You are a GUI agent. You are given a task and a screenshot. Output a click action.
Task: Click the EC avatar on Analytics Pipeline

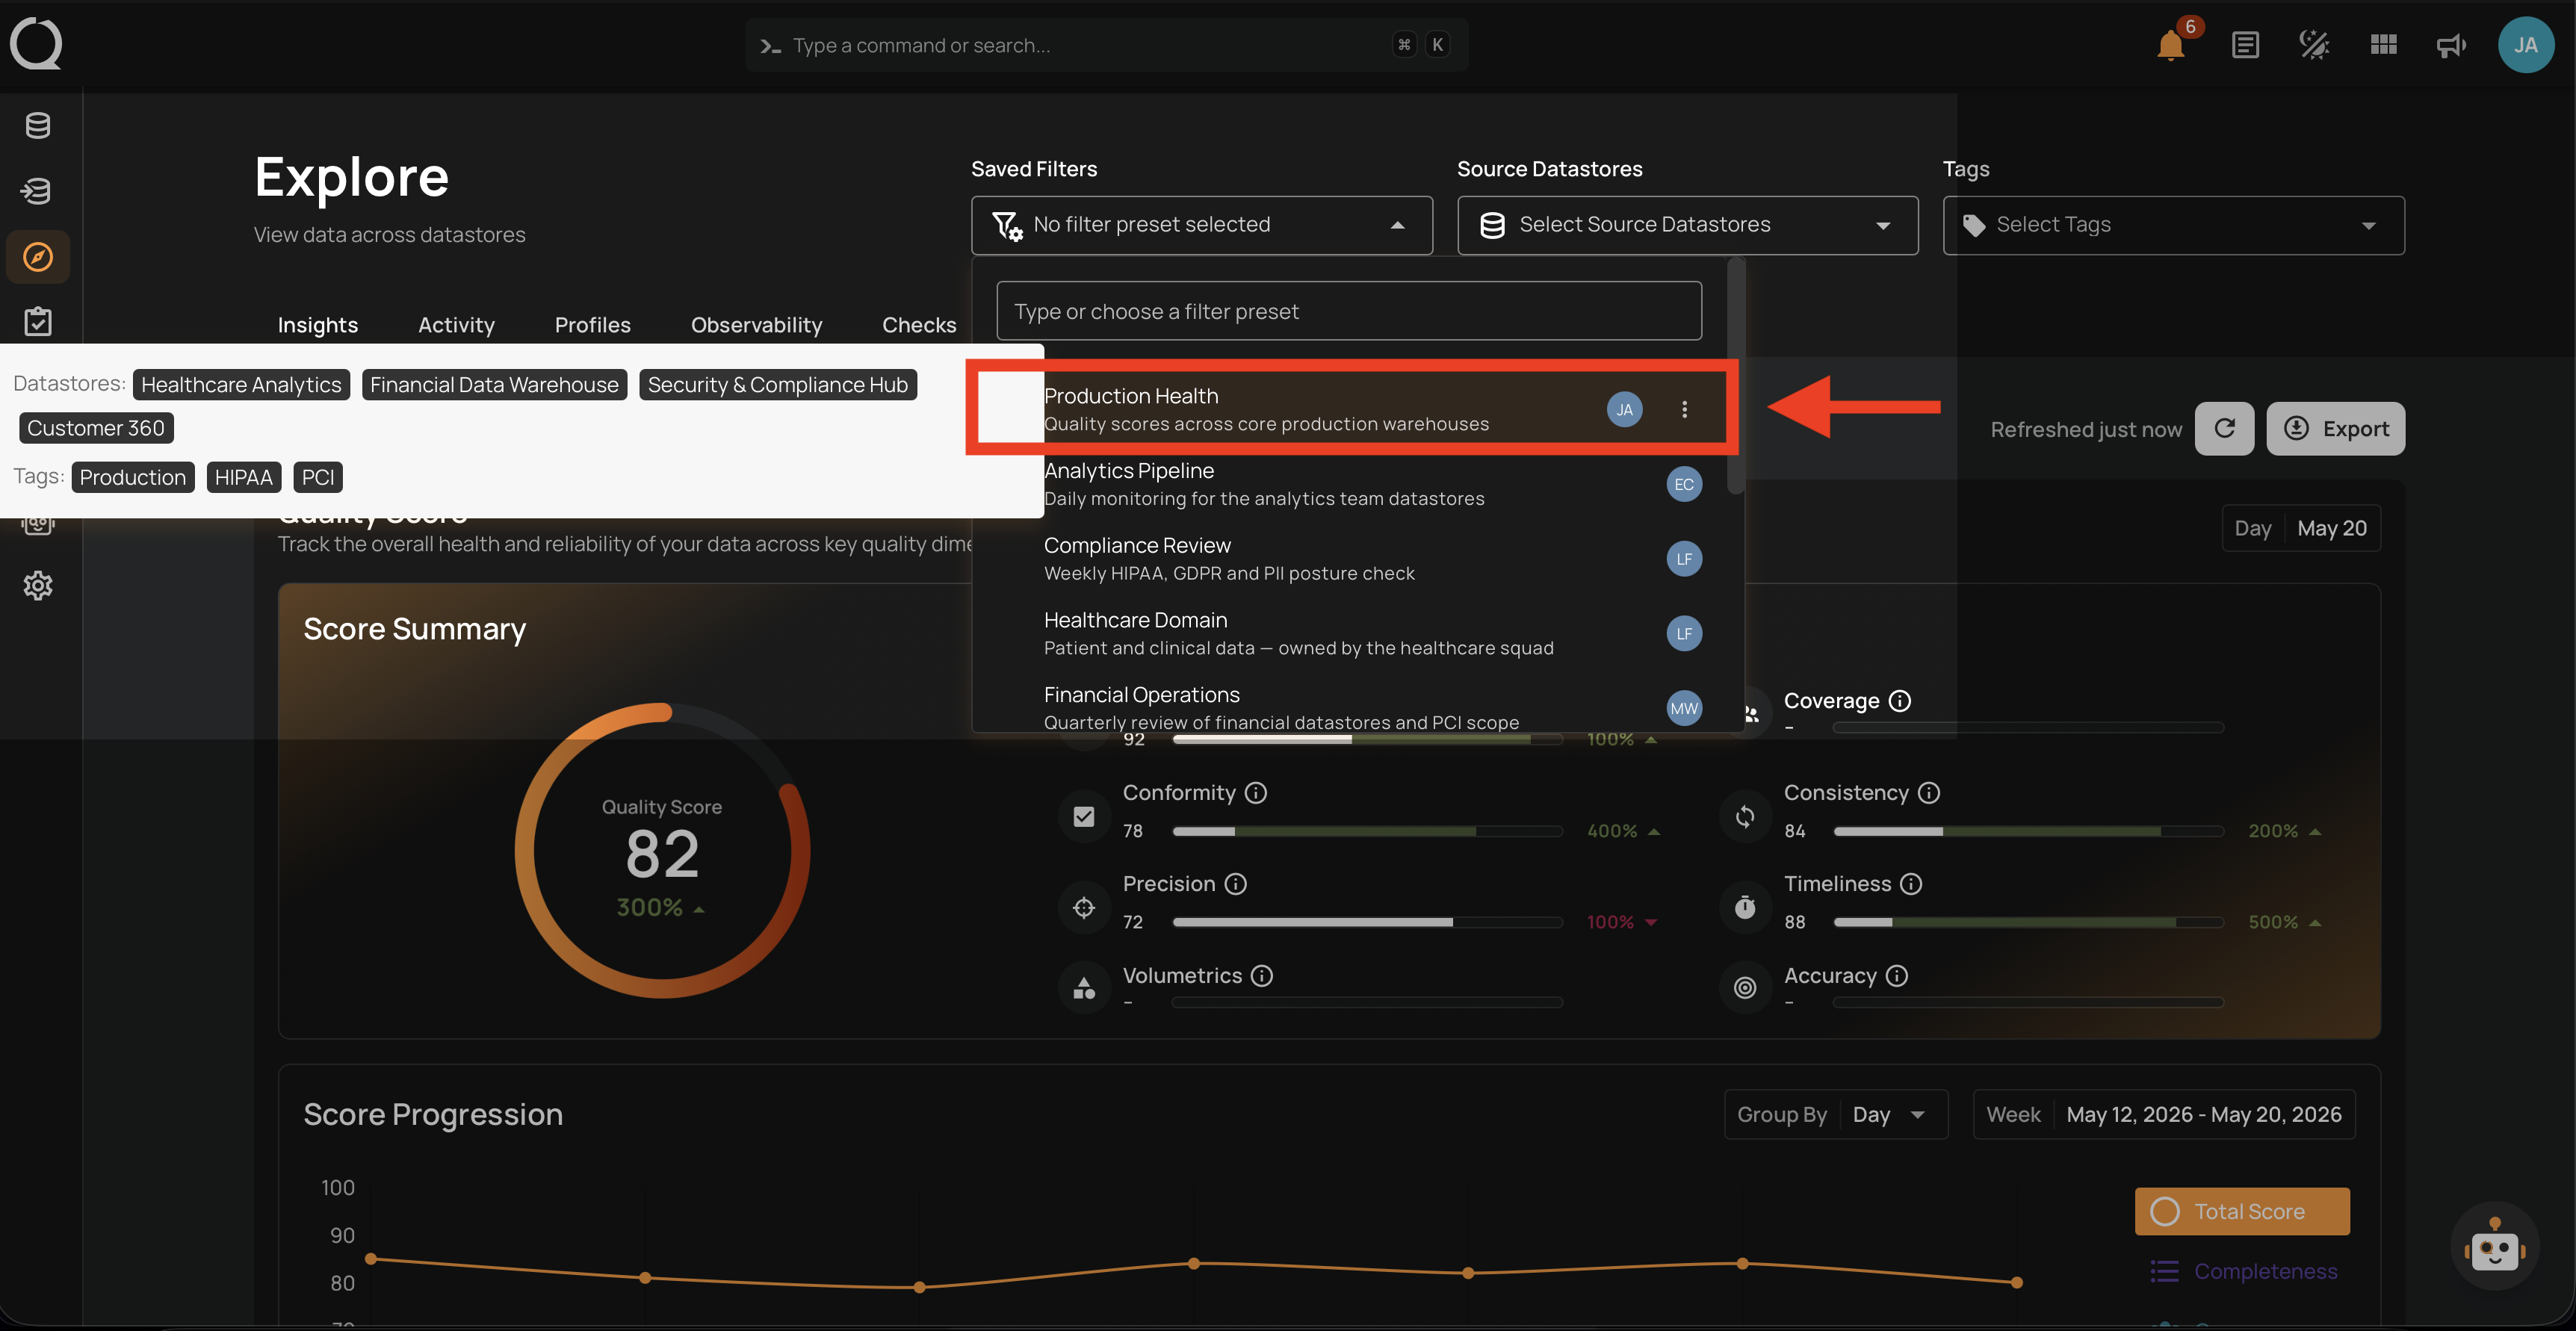(x=1684, y=484)
